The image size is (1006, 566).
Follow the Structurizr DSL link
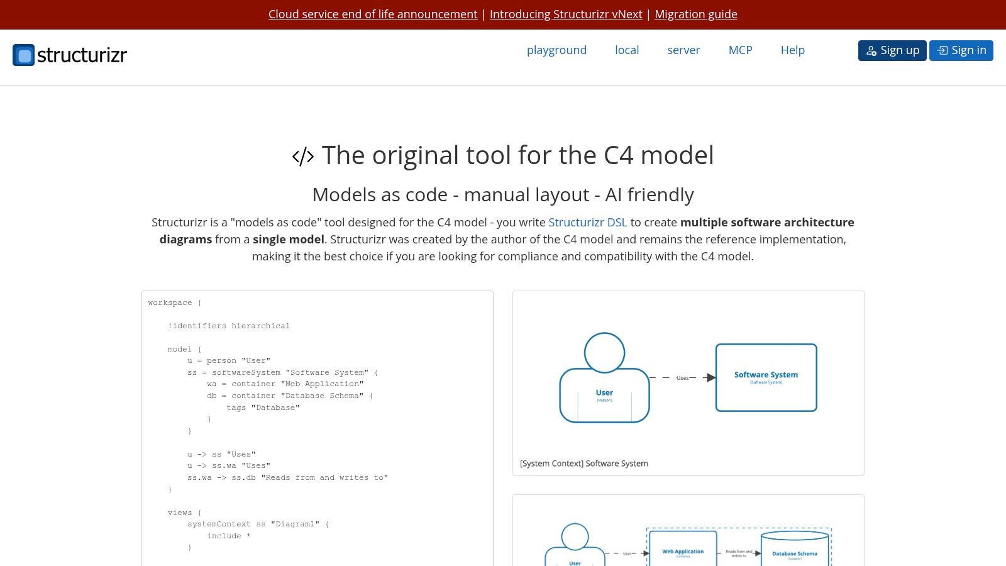[x=587, y=222]
